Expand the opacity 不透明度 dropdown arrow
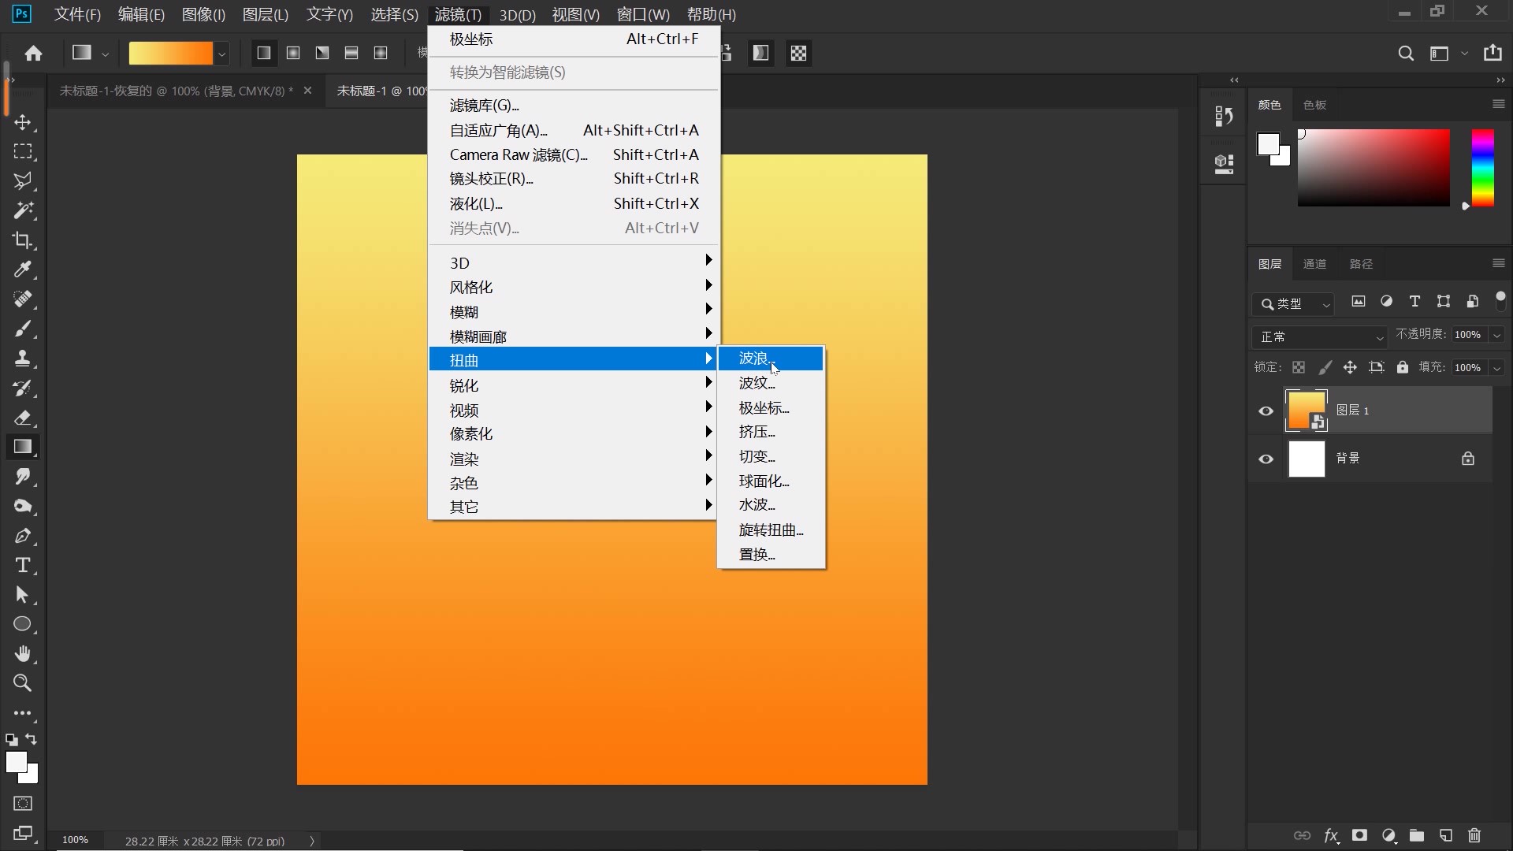The height and width of the screenshot is (851, 1513). [x=1496, y=335]
